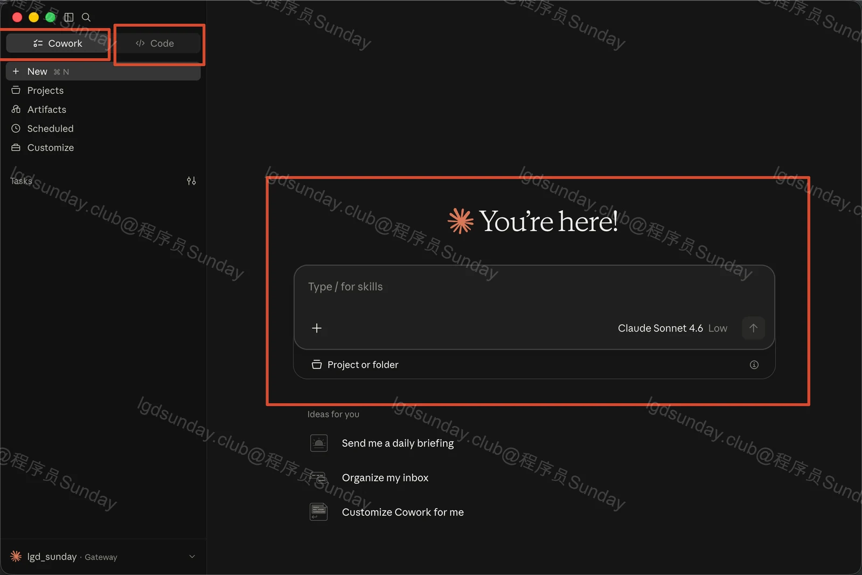Click the info icon beside Project or folder
862x575 pixels.
point(754,365)
